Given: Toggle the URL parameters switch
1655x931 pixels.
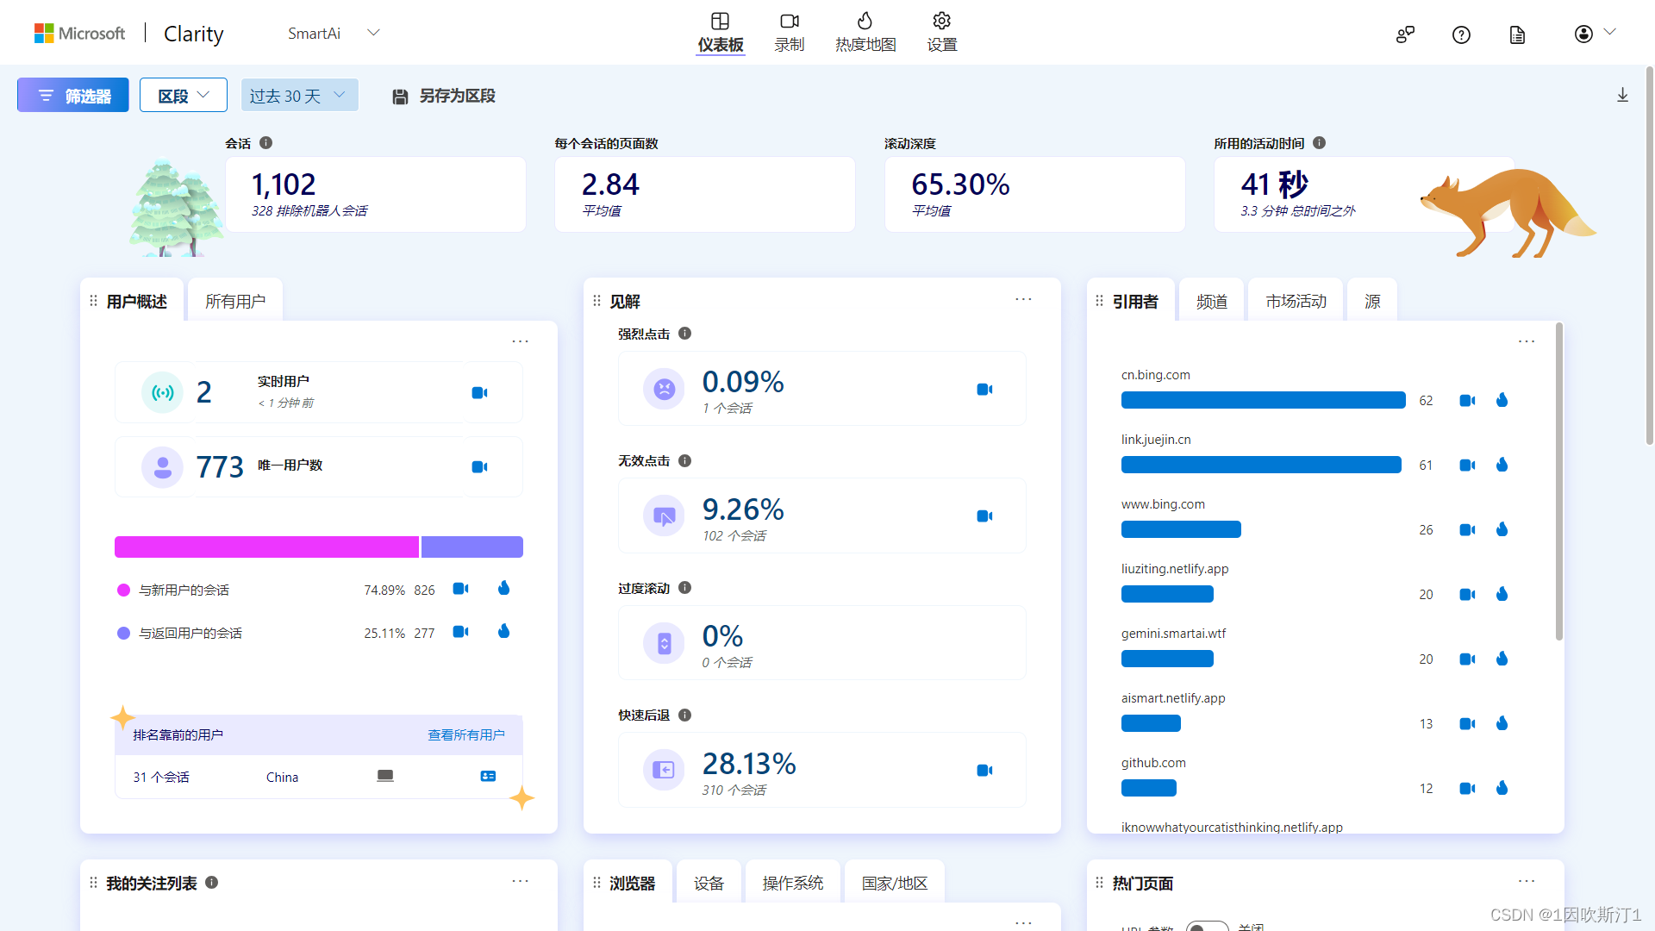Looking at the screenshot, I should (x=1207, y=927).
